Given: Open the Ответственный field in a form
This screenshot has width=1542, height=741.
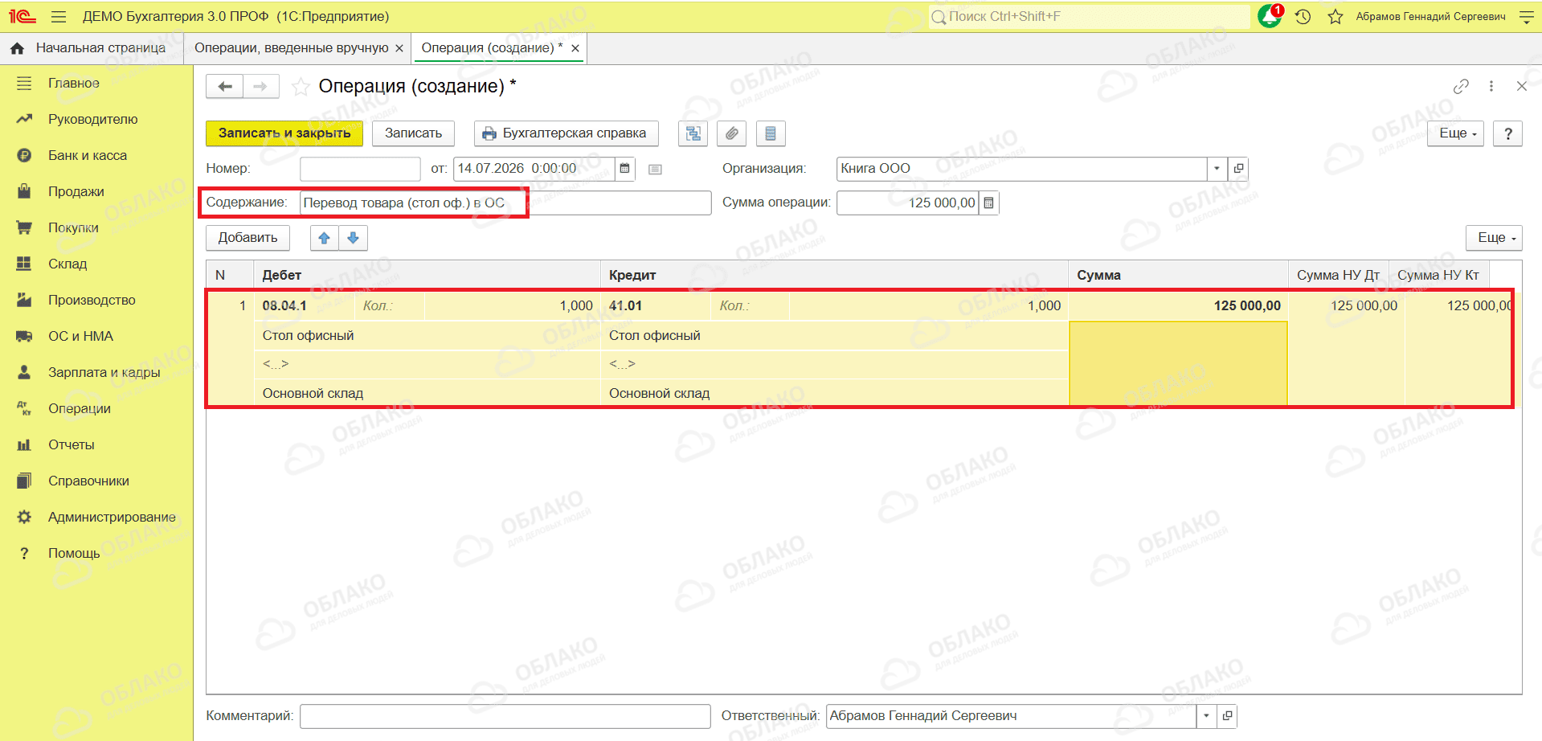Looking at the screenshot, I should 1227,716.
